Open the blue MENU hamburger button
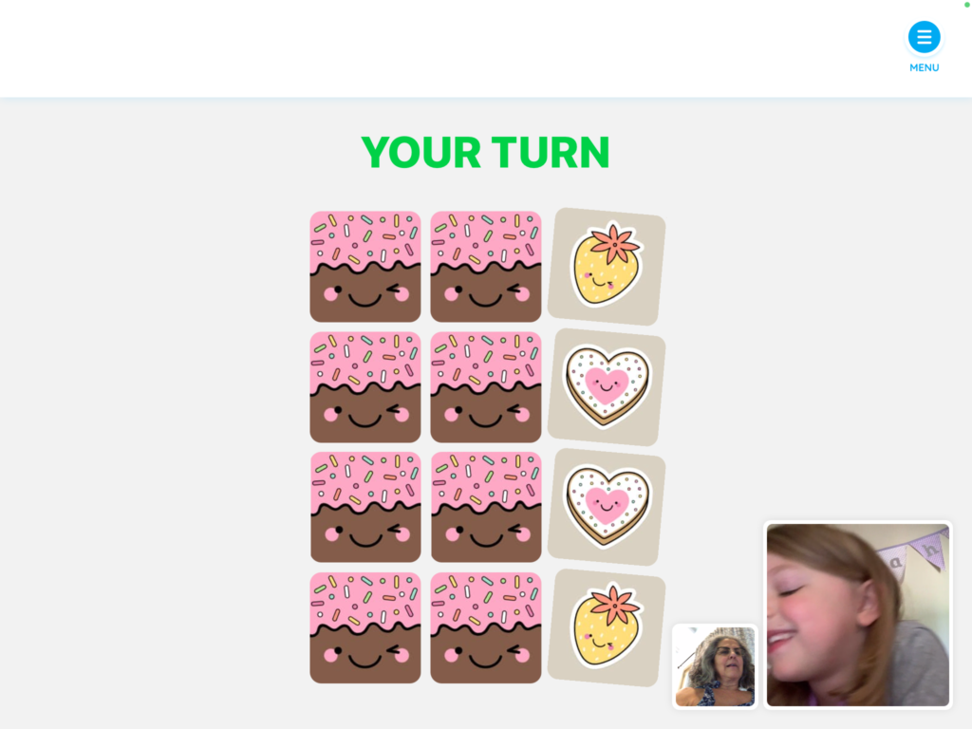 coord(924,37)
